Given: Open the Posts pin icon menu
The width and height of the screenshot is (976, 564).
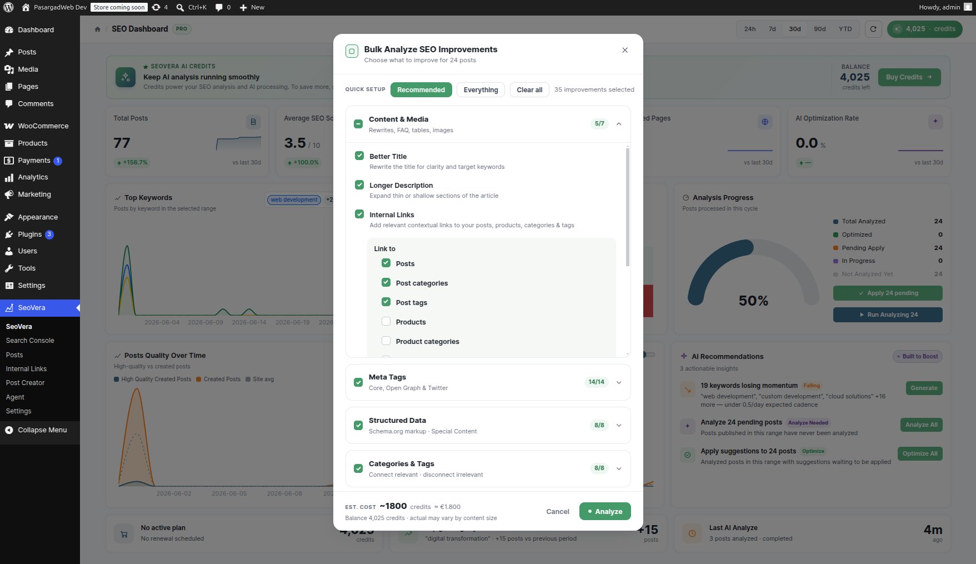Looking at the screenshot, I should [x=9, y=52].
